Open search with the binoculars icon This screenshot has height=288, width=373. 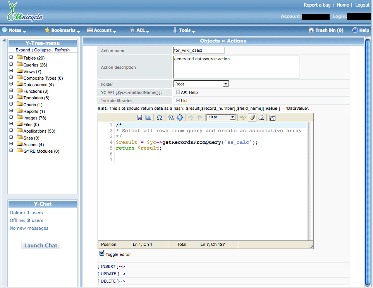(170, 118)
